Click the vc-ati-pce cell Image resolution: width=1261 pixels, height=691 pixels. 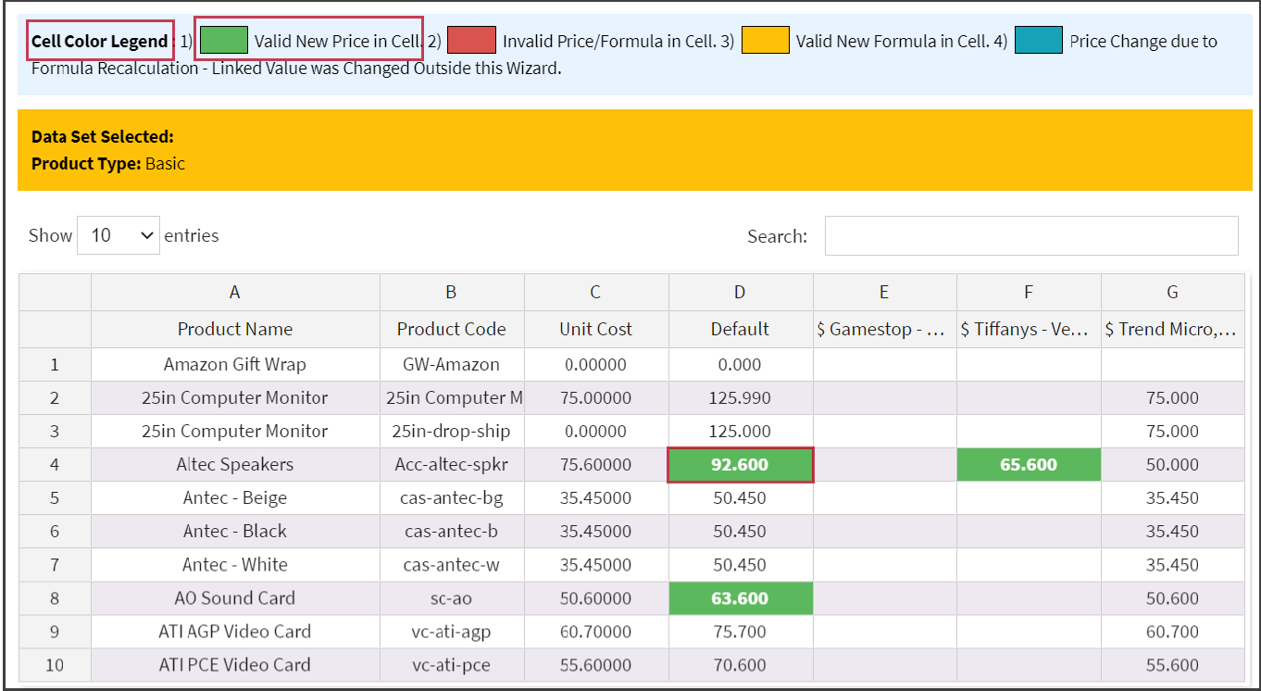[x=452, y=665]
